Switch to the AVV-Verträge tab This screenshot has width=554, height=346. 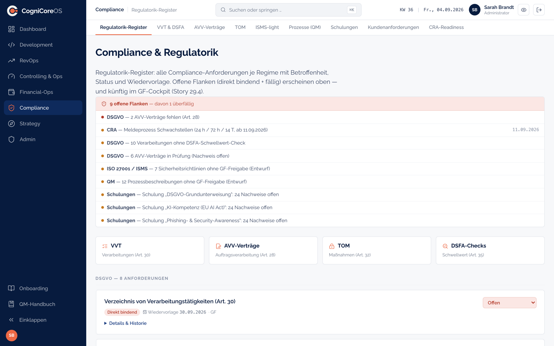click(x=209, y=27)
